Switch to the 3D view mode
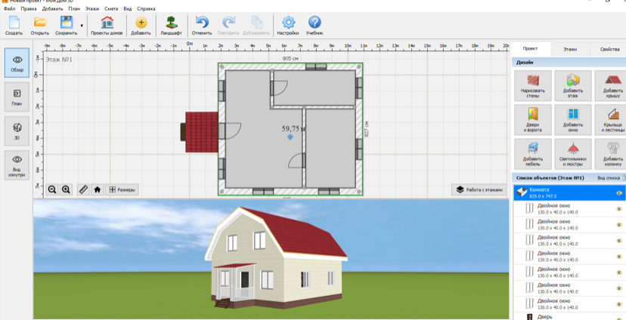The height and width of the screenshot is (320, 626). (x=17, y=131)
